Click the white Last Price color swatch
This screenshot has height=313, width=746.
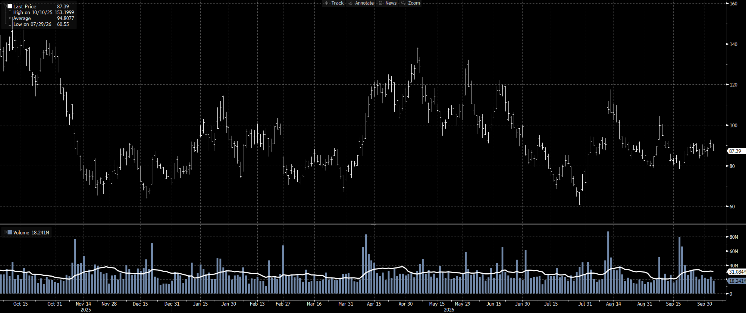pyautogui.click(x=10, y=6)
